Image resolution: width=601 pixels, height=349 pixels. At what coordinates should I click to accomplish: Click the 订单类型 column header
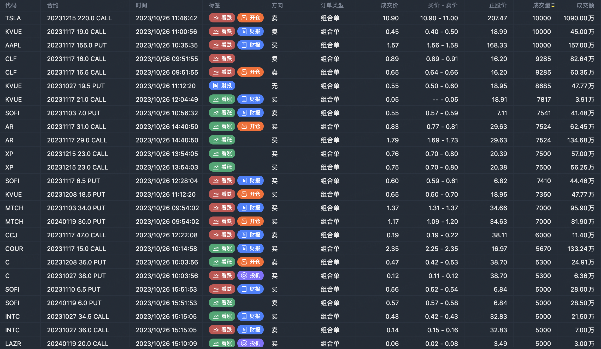click(x=332, y=5)
